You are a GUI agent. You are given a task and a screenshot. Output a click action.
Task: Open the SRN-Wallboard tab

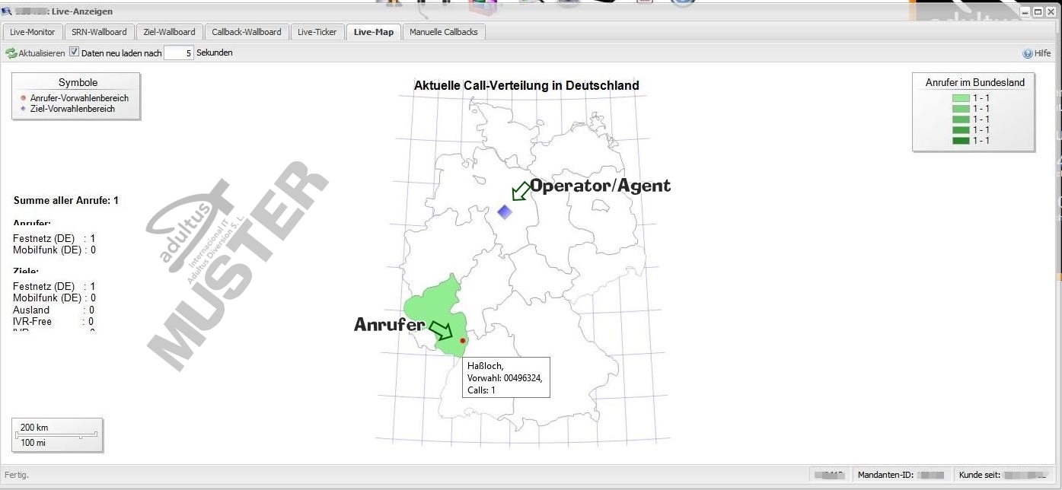coord(99,32)
